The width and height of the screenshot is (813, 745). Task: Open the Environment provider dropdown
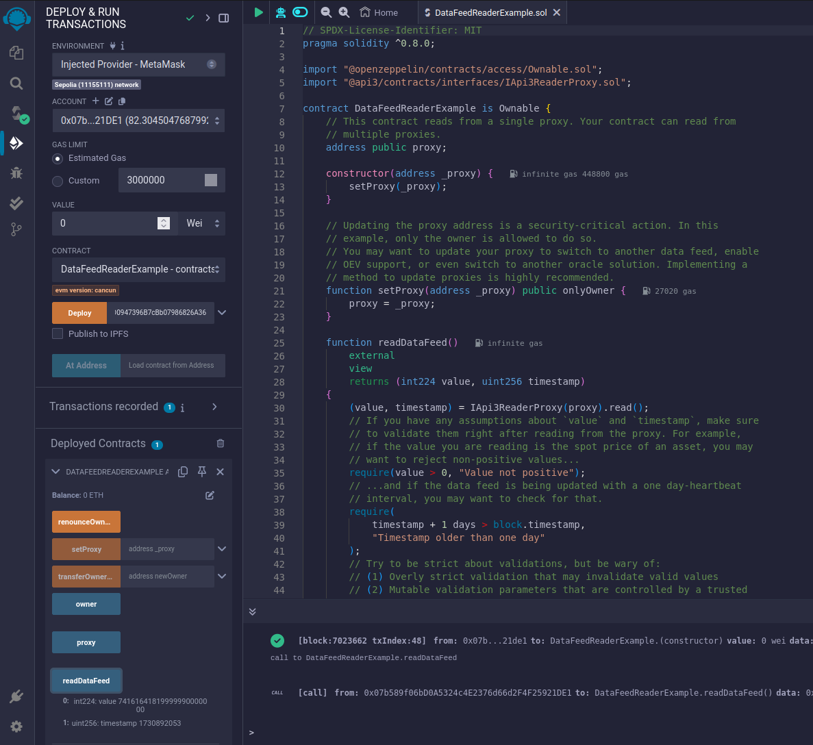(138, 64)
